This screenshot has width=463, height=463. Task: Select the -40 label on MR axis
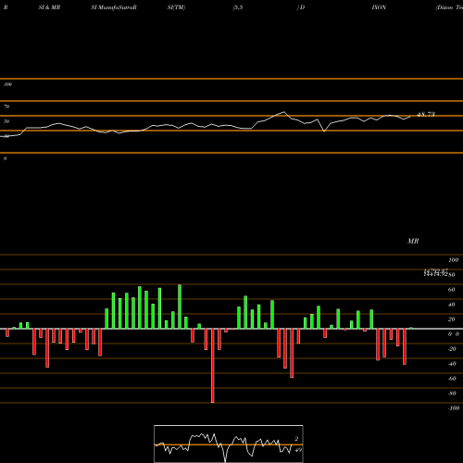coord(452,364)
